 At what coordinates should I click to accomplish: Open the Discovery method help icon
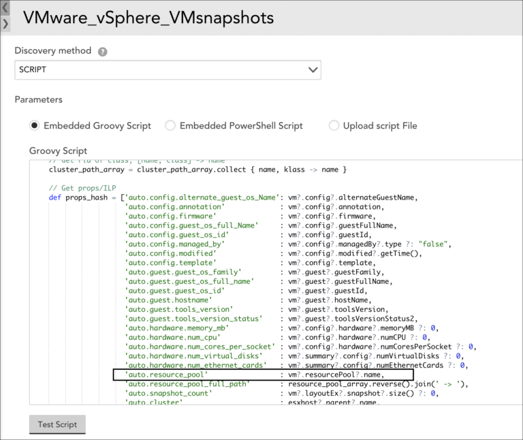102,52
